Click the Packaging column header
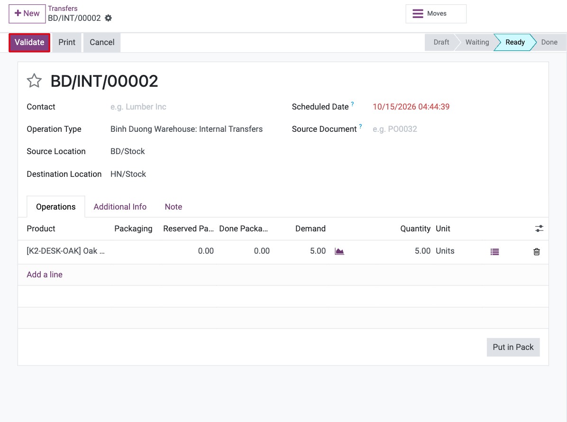This screenshot has width=567, height=422. 133,229
